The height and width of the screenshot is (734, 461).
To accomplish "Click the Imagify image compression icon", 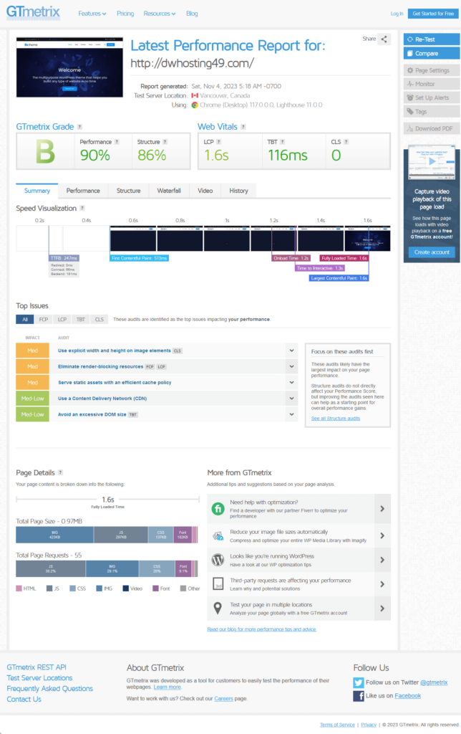I will (218, 536).
